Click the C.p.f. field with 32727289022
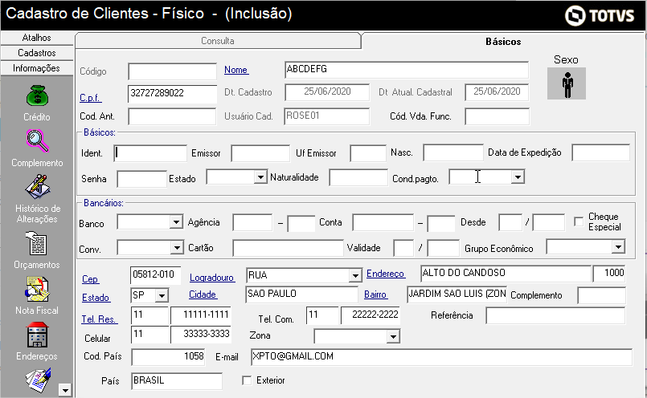This screenshot has height=398, width=647. pos(172,93)
